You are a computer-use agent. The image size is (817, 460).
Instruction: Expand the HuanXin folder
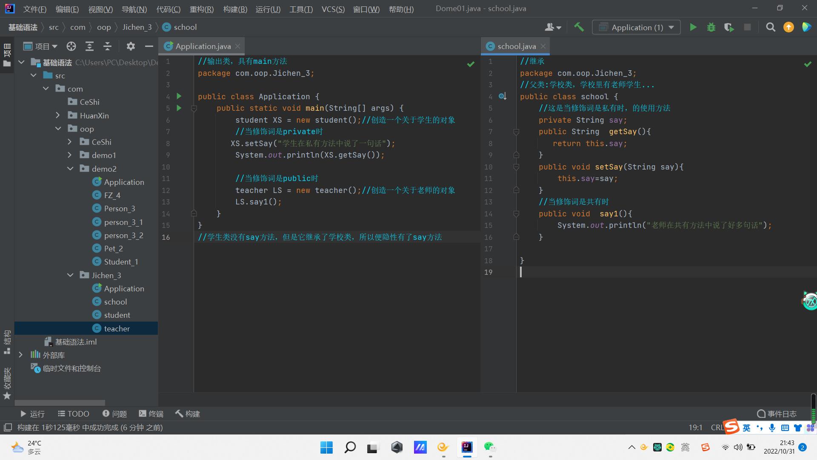[x=58, y=115]
